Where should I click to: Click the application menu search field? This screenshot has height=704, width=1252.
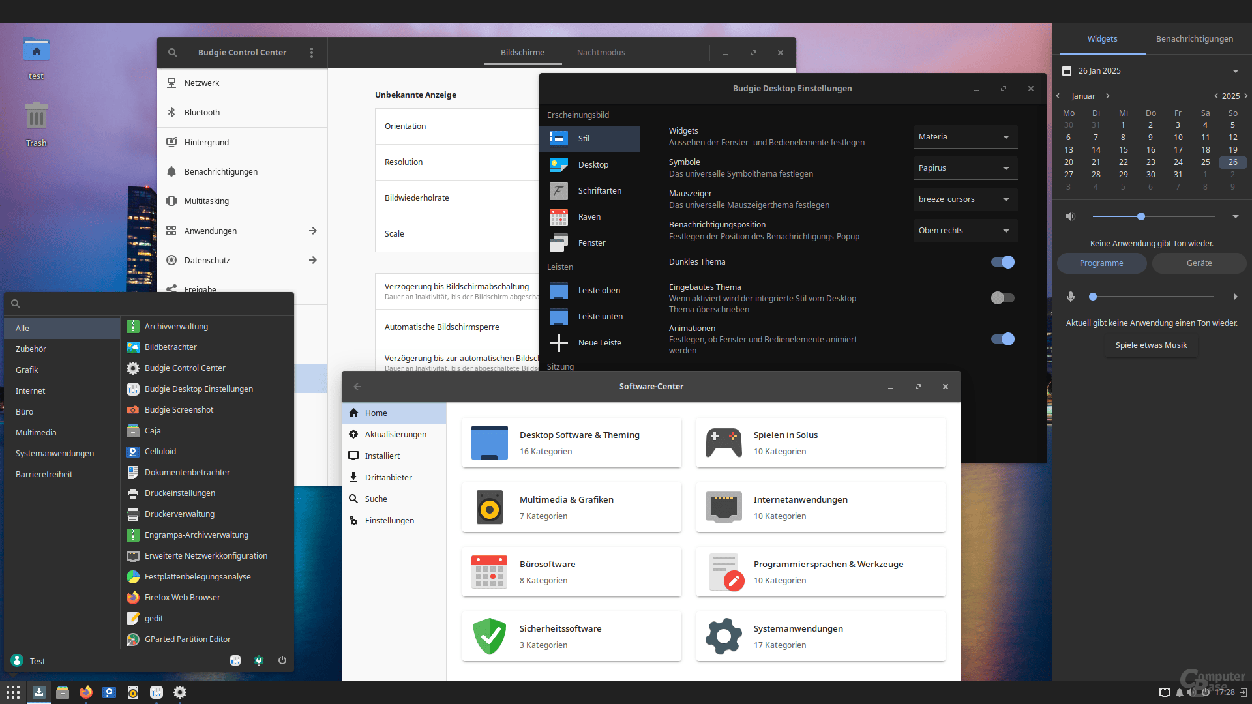pos(150,303)
